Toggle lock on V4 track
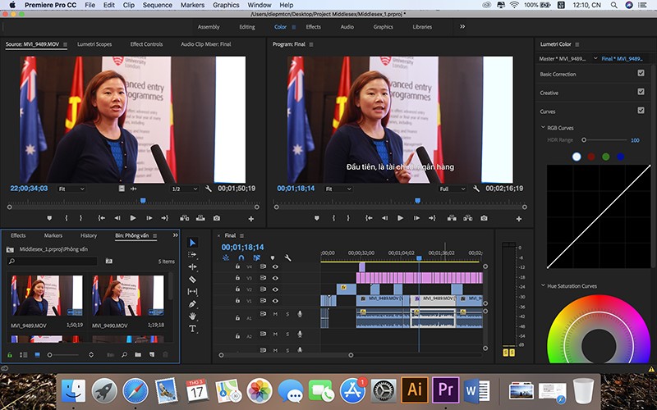657x410 pixels. click(237, 266)
